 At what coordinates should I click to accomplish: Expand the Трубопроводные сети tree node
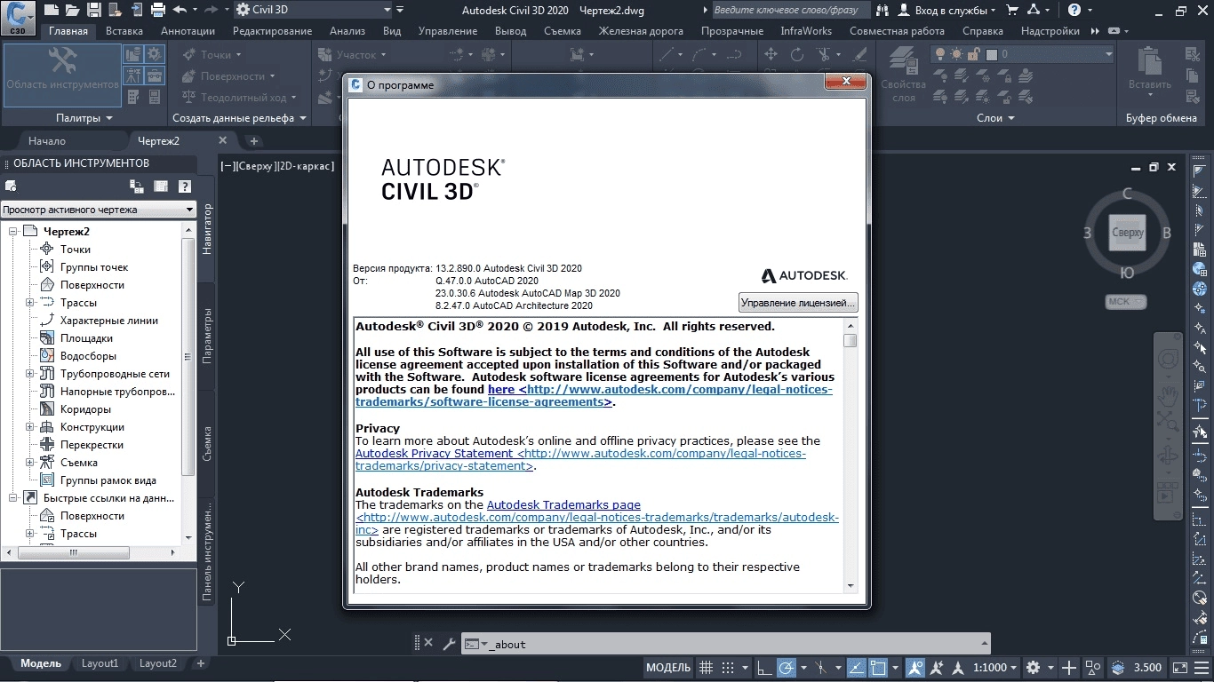pyautogui.click(x=30, y=374)
